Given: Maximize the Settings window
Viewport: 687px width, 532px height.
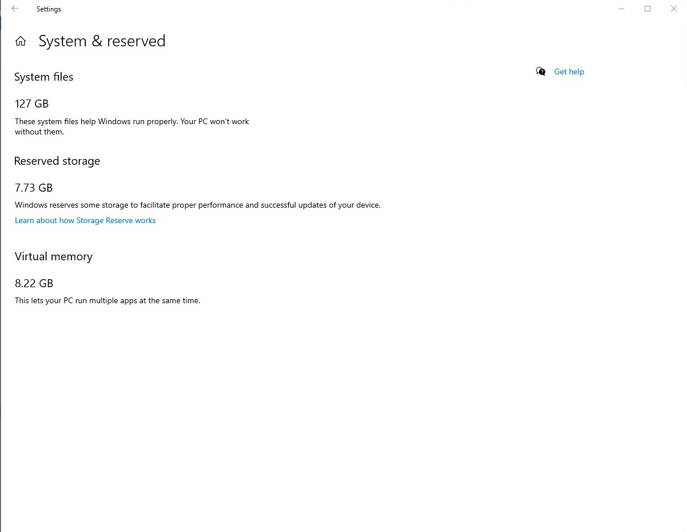Looking at the screenshot, I should 648,9.
